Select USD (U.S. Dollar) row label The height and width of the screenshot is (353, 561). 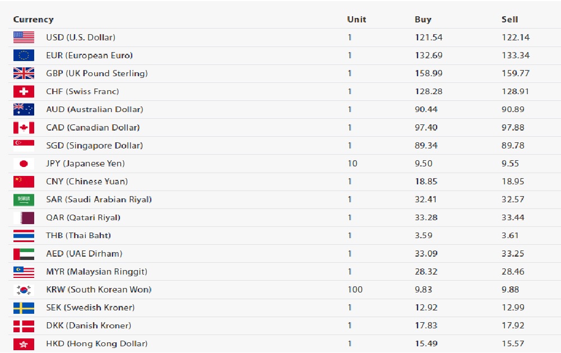point(81,37)
